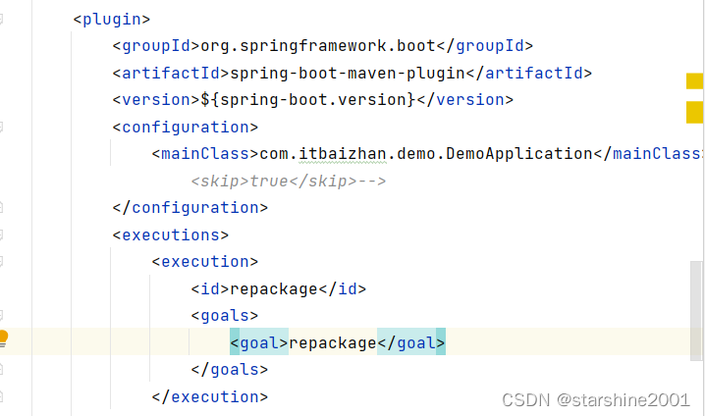
Task: Click the value org.springframework.boot
Action: (318, 46)
